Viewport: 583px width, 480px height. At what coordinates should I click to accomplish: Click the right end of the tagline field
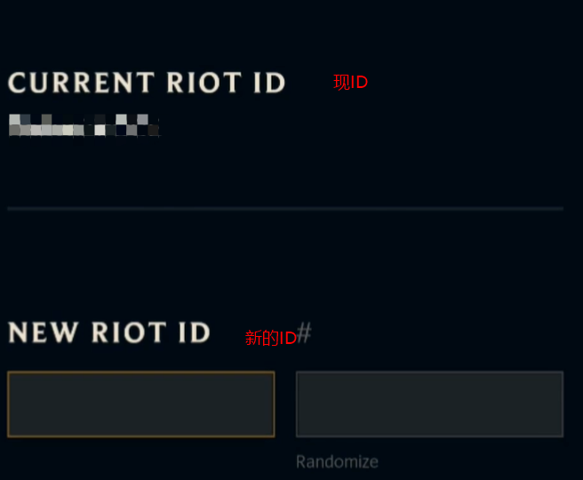(551, 404)
